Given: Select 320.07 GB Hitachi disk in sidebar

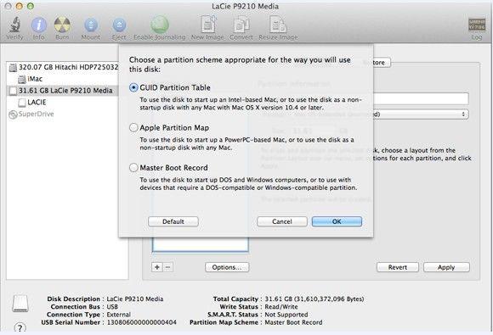Looking at the screenshot, I should coord(63,67).
